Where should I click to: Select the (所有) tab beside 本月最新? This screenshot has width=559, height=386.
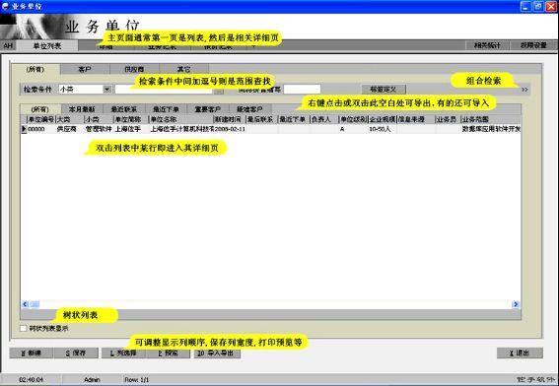click(x=39, y=109)
